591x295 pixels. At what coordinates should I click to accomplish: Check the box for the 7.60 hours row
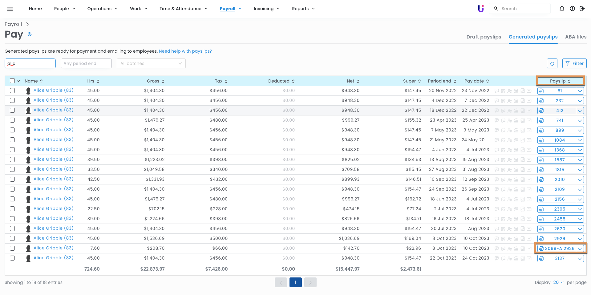point(12,248)
